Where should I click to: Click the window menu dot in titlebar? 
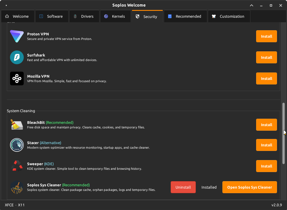6,5
